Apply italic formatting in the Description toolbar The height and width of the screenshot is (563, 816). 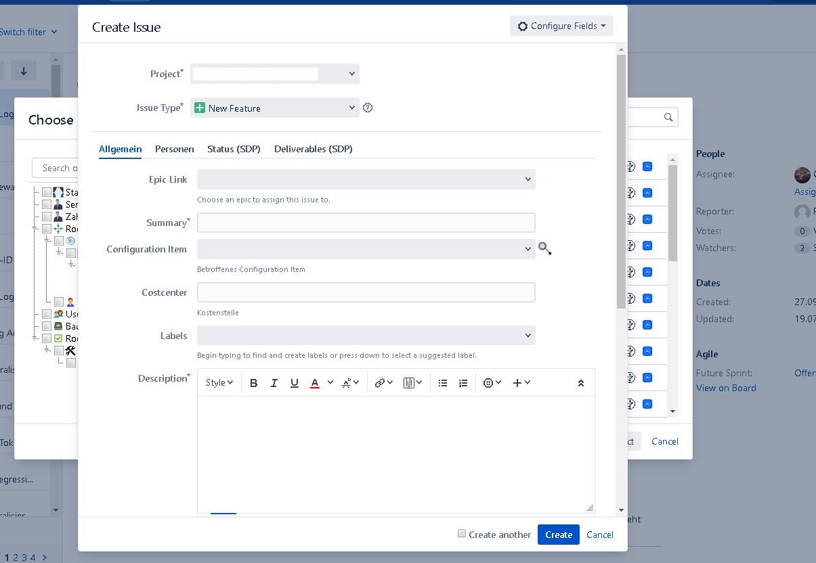click(x=274, y=383)
